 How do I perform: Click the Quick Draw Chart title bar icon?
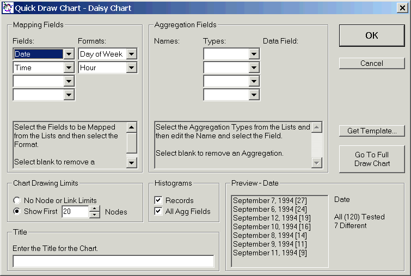[x=7, y=8]
